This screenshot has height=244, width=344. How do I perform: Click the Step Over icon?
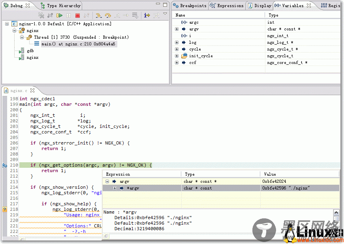coord(108,15)
